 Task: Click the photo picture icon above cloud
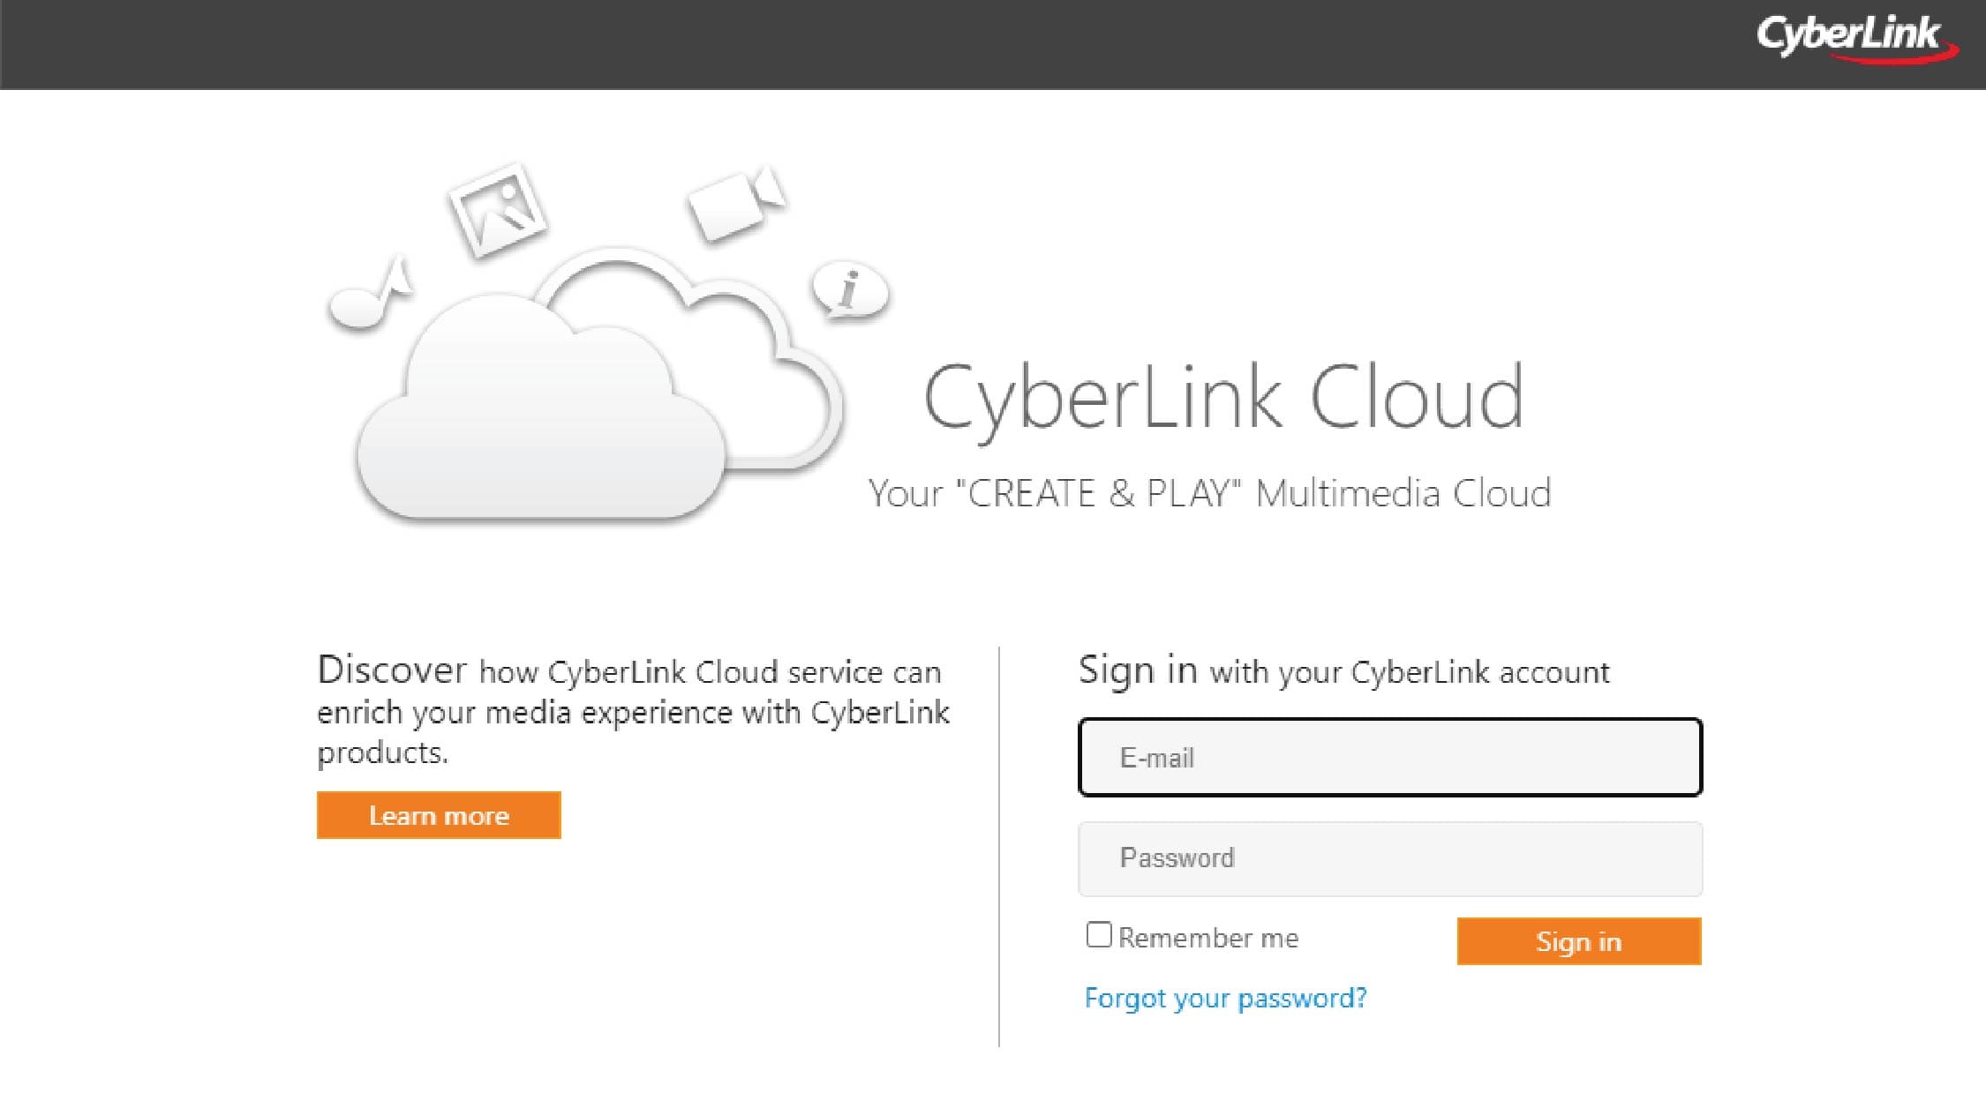tap(497, 210)
